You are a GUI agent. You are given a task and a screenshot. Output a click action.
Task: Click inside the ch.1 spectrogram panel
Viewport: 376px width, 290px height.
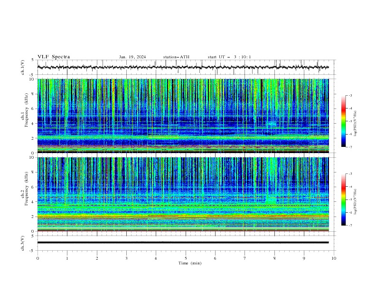[183, 116]
